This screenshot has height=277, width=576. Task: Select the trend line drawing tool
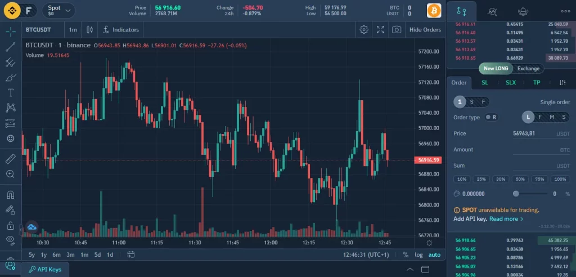(11, 47)
